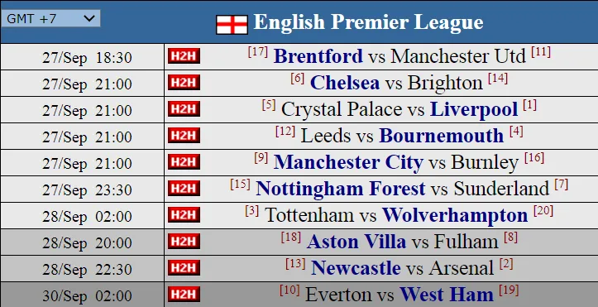
Task: Open H2H for Chelsea vs Brighton
Action: coord(184,83)
